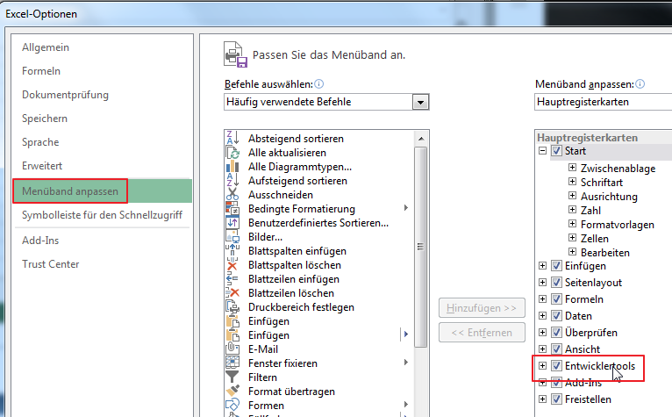The width and height of the screenshot is (672, 417).
Task: Click the Benutzerdefiniertes Sortieren icon
Action: [x=232, y=223]
